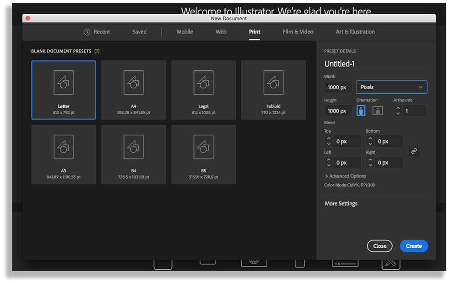
Task: Set portrait orientation
Action: pyautogui.click(x=361, y=110)
